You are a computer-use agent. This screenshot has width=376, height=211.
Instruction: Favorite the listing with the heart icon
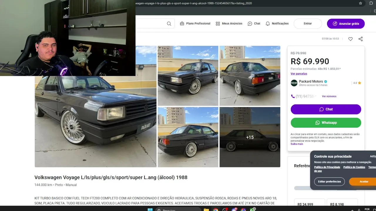coord(350,39)
